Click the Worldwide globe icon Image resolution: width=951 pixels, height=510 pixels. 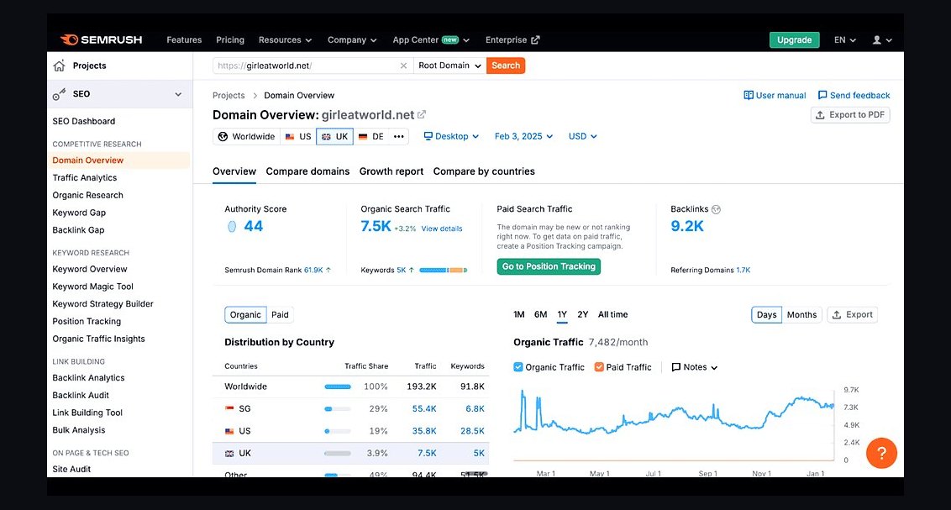point(223,136)
